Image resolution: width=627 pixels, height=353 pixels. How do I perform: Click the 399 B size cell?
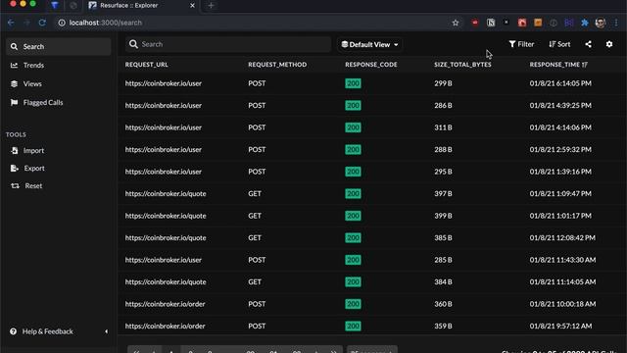443,216
